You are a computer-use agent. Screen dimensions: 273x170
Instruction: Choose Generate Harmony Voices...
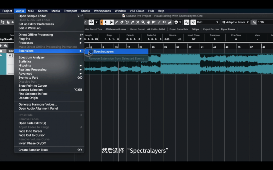(x=50, y=104)
